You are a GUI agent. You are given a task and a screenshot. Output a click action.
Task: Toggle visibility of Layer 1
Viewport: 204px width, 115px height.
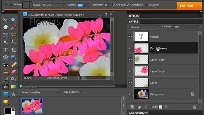[130, 82]
